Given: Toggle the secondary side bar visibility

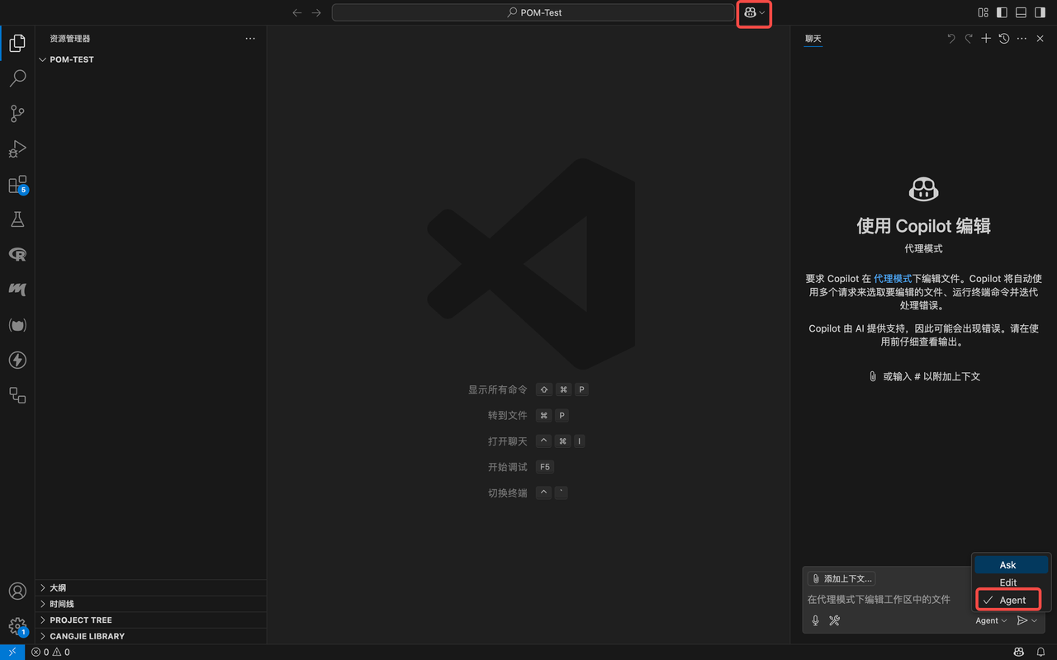Looking at the screenshot, I should point(1040,12).
